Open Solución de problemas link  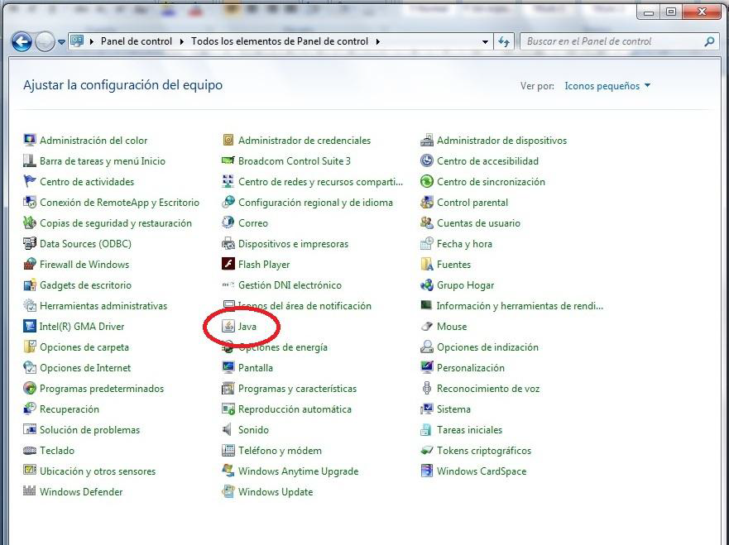pyautogui.click(x=89, y=430)
